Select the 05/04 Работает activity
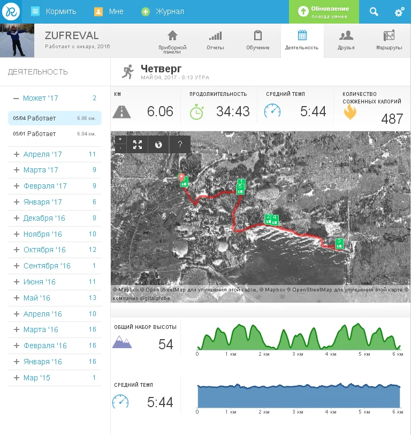The width and height of the screenshot is (411, 435). click(x=55, y=118)
